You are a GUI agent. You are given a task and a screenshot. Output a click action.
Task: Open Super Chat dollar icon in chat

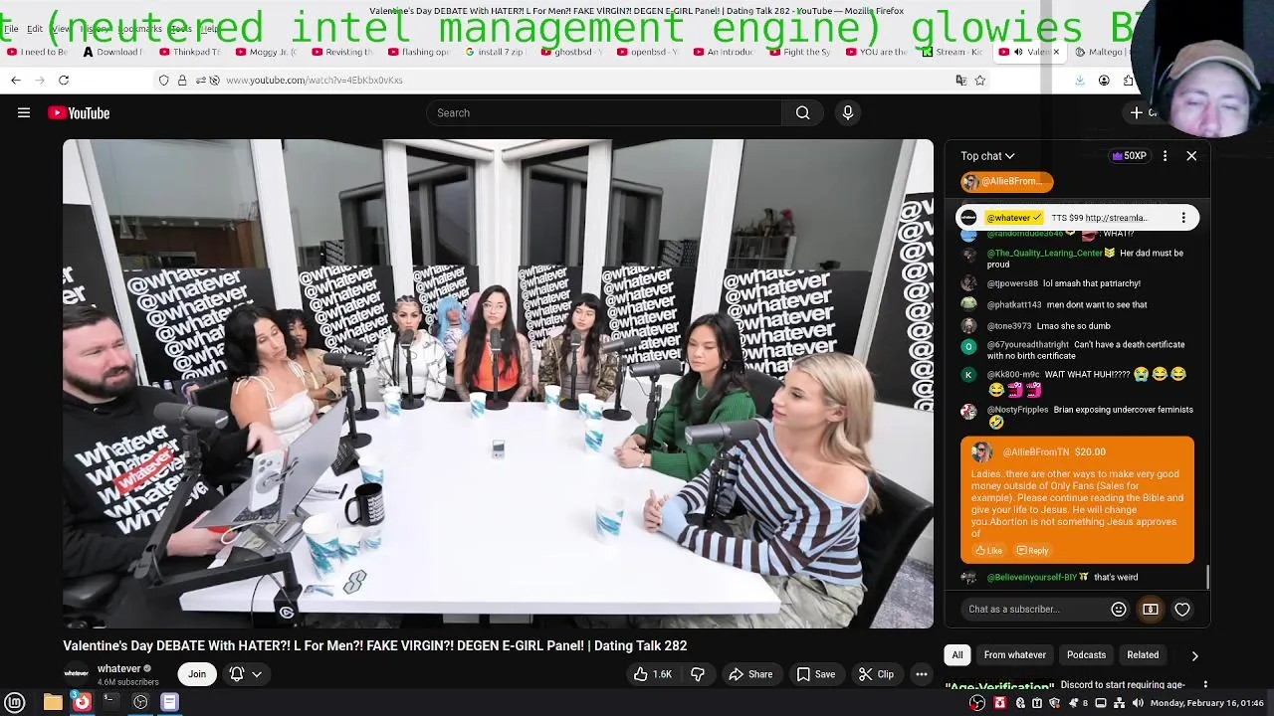(x=1151, y=610)
